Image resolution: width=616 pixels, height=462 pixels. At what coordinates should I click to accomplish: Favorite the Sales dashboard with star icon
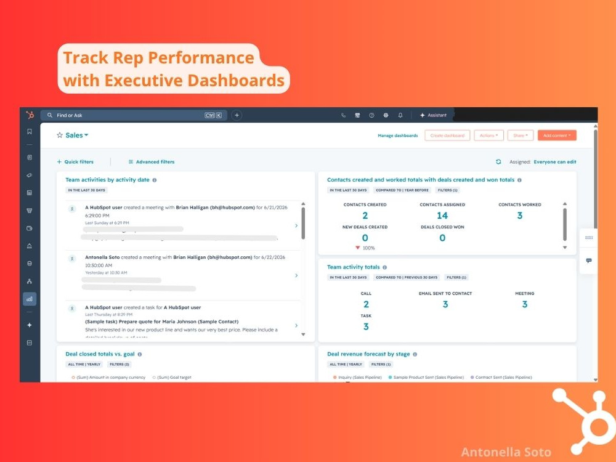coord(60,135)
